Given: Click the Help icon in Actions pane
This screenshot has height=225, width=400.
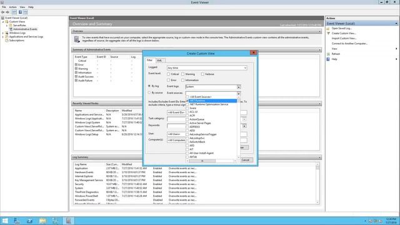Looking at the screenshot, I should point(328,59).
